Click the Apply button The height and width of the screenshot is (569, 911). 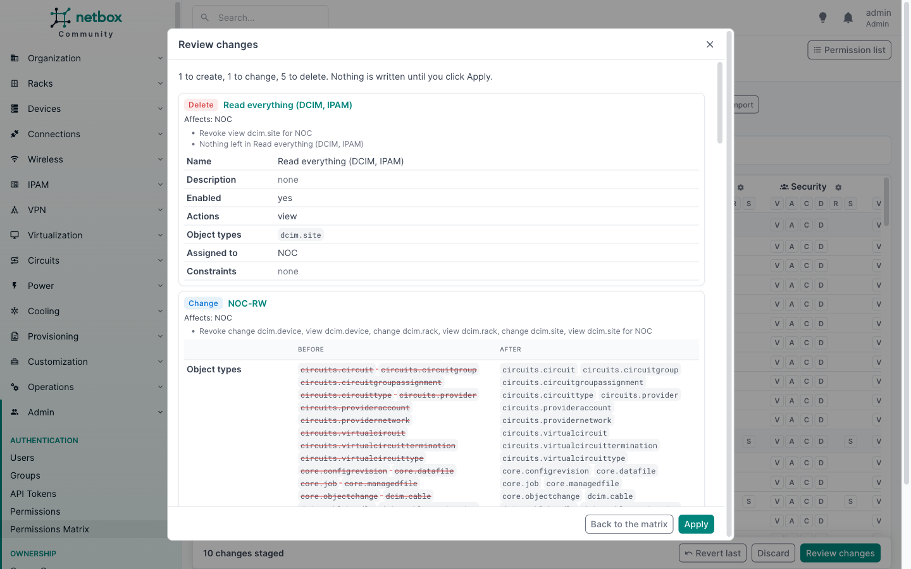pyautogui.click(x=696, y=524)
